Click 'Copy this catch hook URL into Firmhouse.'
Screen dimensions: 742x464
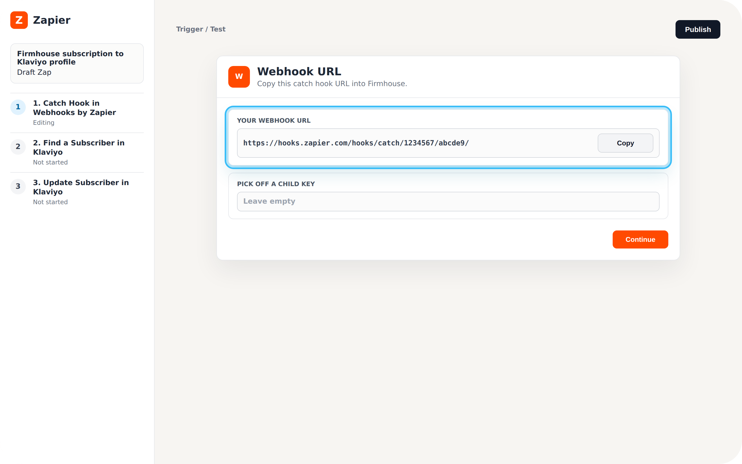click(x=332, y=84)
